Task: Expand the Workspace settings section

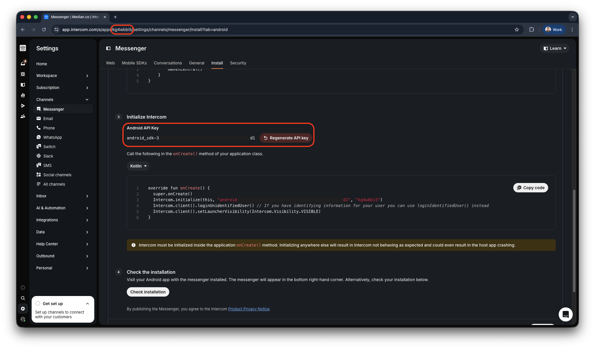Action: [x=87, y=76]
